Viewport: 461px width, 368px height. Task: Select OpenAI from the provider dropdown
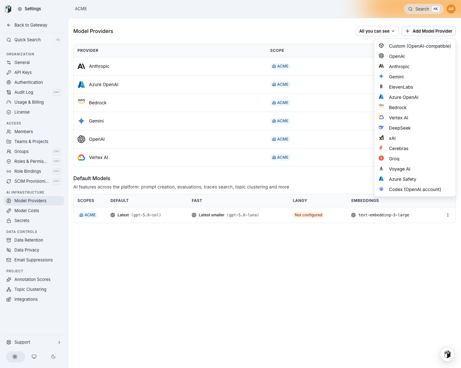(415, 56)
